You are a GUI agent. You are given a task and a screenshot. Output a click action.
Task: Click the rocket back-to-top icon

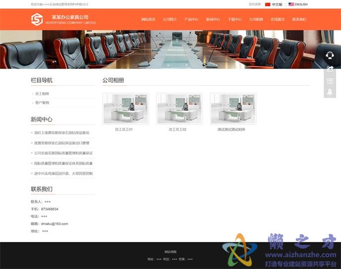330,92
